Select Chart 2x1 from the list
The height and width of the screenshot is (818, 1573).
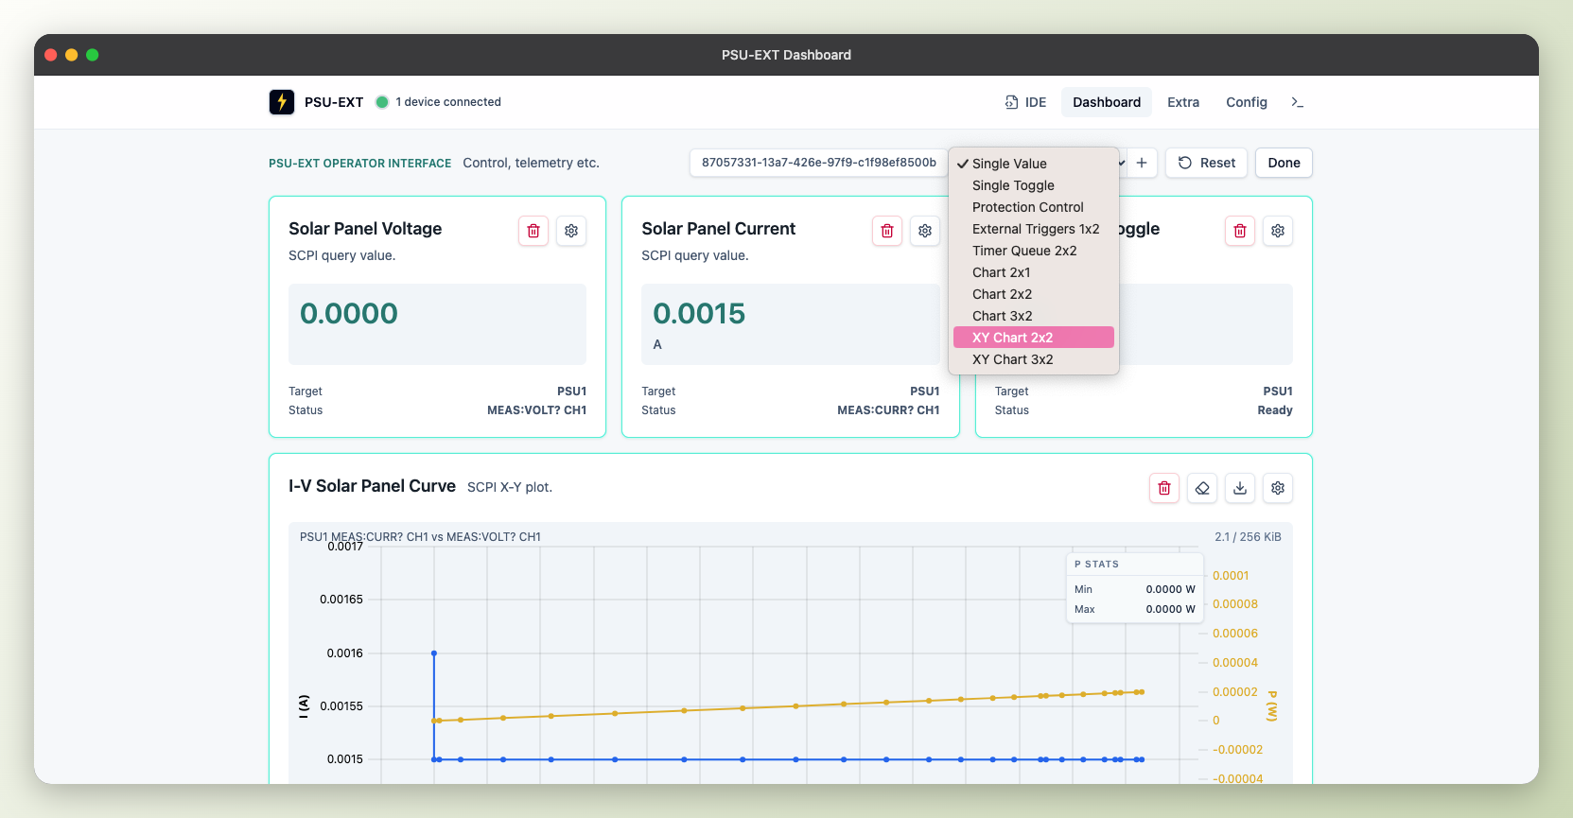pos(1034,272)
